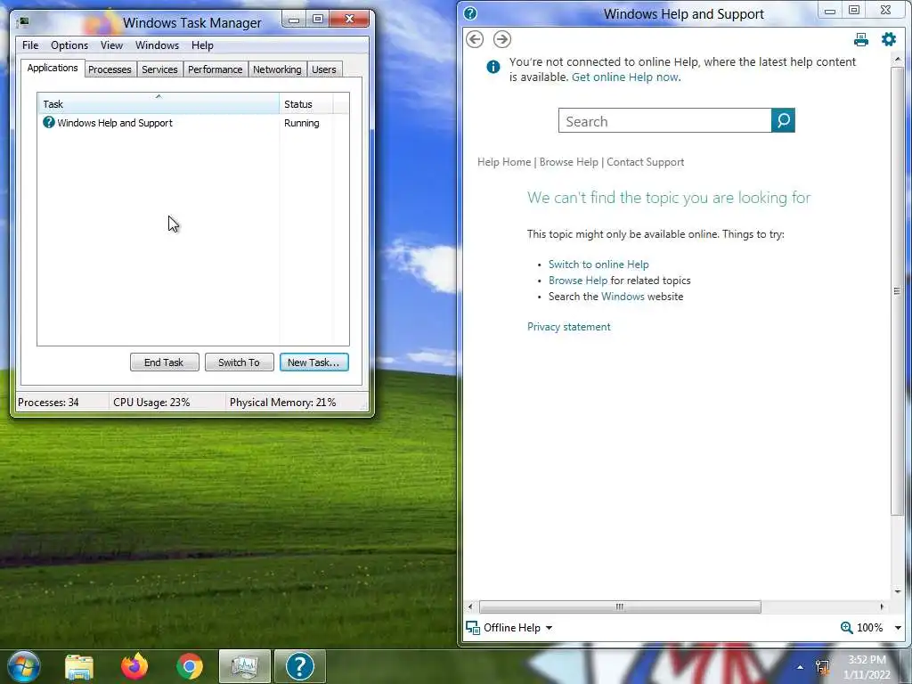Open the Browse Help navigation link
This screenshot has width=912, height=684.
(x=568, y=162)
